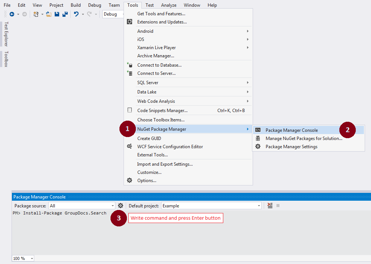The height and width of the screenshot is (264, 371).
Task: Click the Navigate Backward arrow icon
Action: [12, 14]
